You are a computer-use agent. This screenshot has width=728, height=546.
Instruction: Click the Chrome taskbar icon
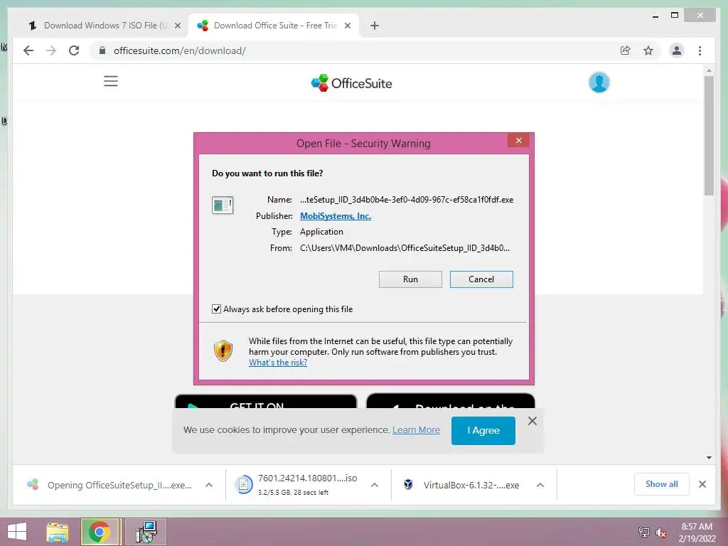[100, 532]
